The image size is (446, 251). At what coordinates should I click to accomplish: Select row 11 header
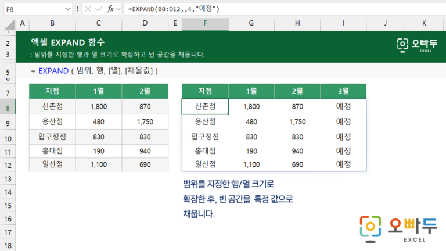point(8,152)
